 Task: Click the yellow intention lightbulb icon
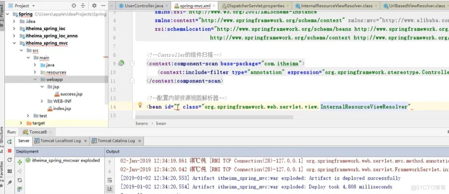click(x=140, y=105)
